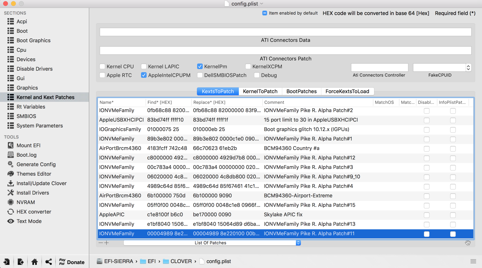Click the Ati Connectors Controller input field

[379, 67]
